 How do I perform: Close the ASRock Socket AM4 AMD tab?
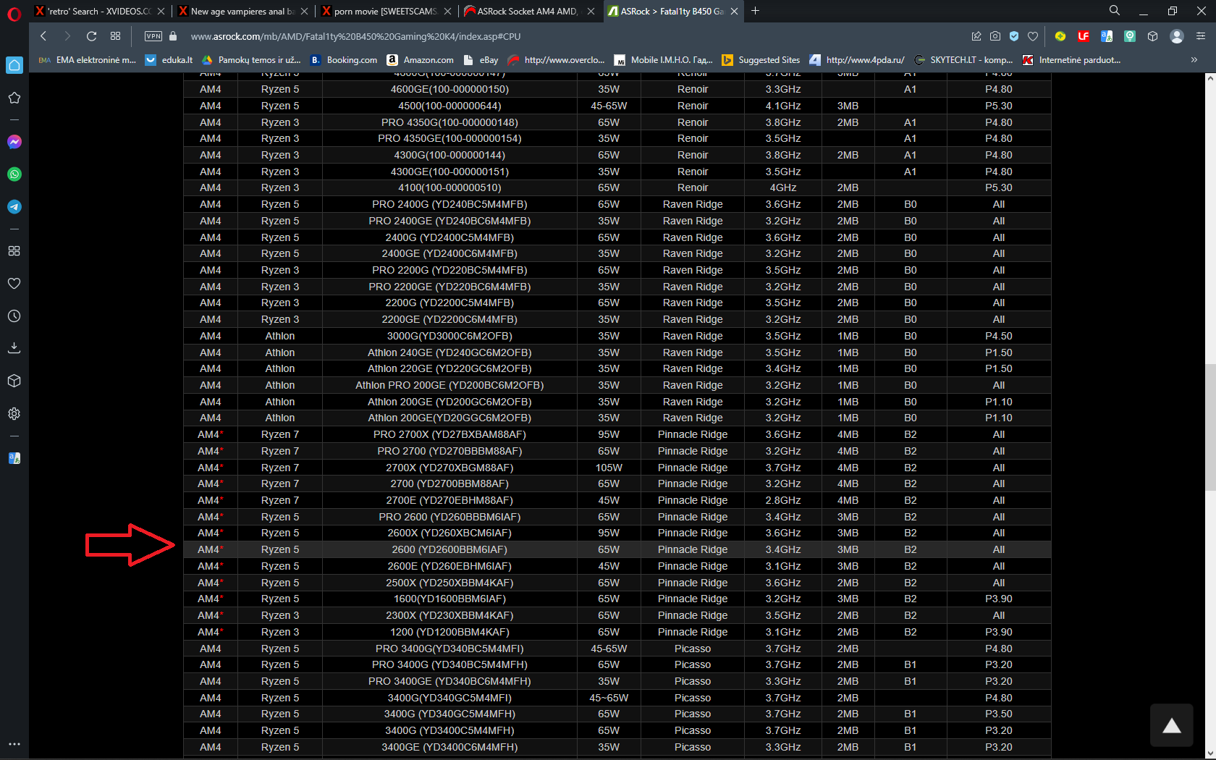(591, 12)
